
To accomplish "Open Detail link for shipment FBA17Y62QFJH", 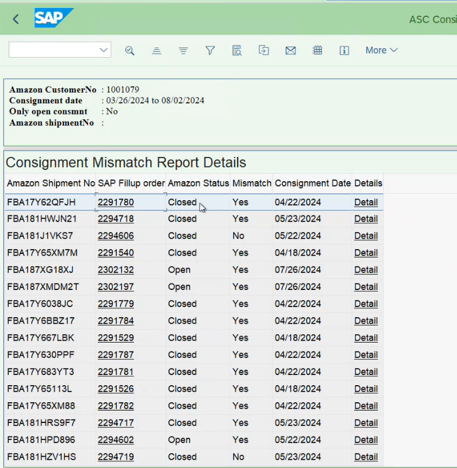I will coord(366,203).
